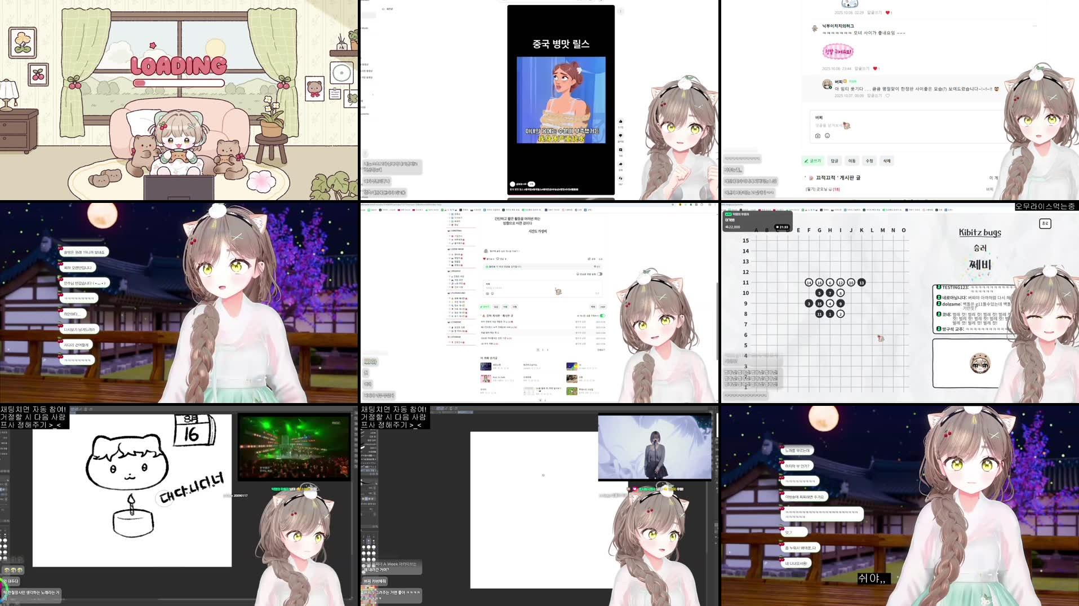Viewport: 1079px width, 606px height.
Task: Click the Shorts share arrow icon
Action: [x=620, y=164]
